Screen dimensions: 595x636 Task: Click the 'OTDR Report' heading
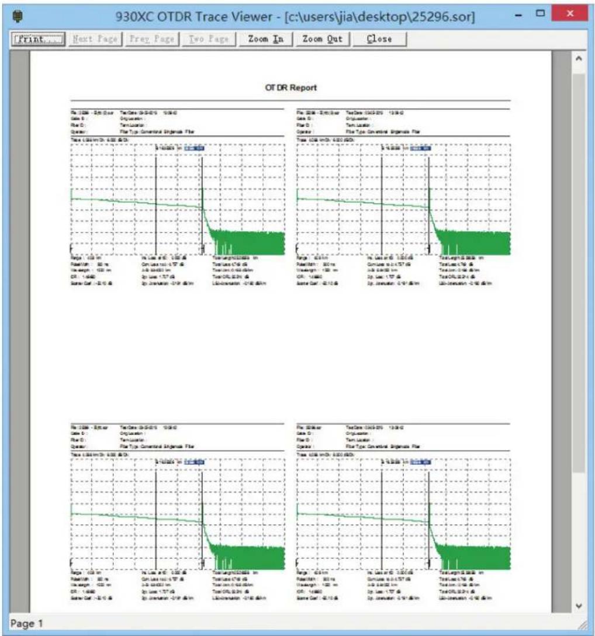tap(290, 88)
